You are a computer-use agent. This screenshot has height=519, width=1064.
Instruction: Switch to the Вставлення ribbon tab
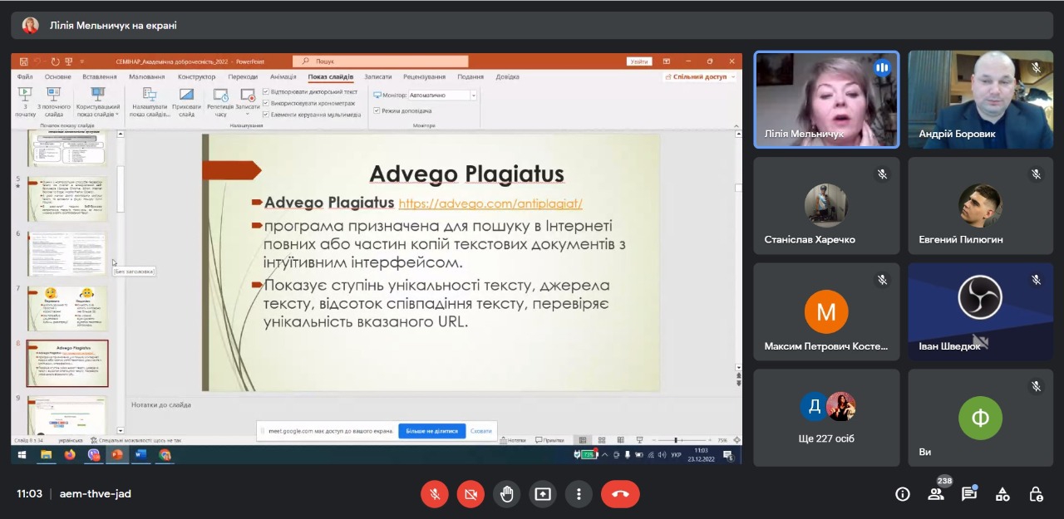(100, 77)
